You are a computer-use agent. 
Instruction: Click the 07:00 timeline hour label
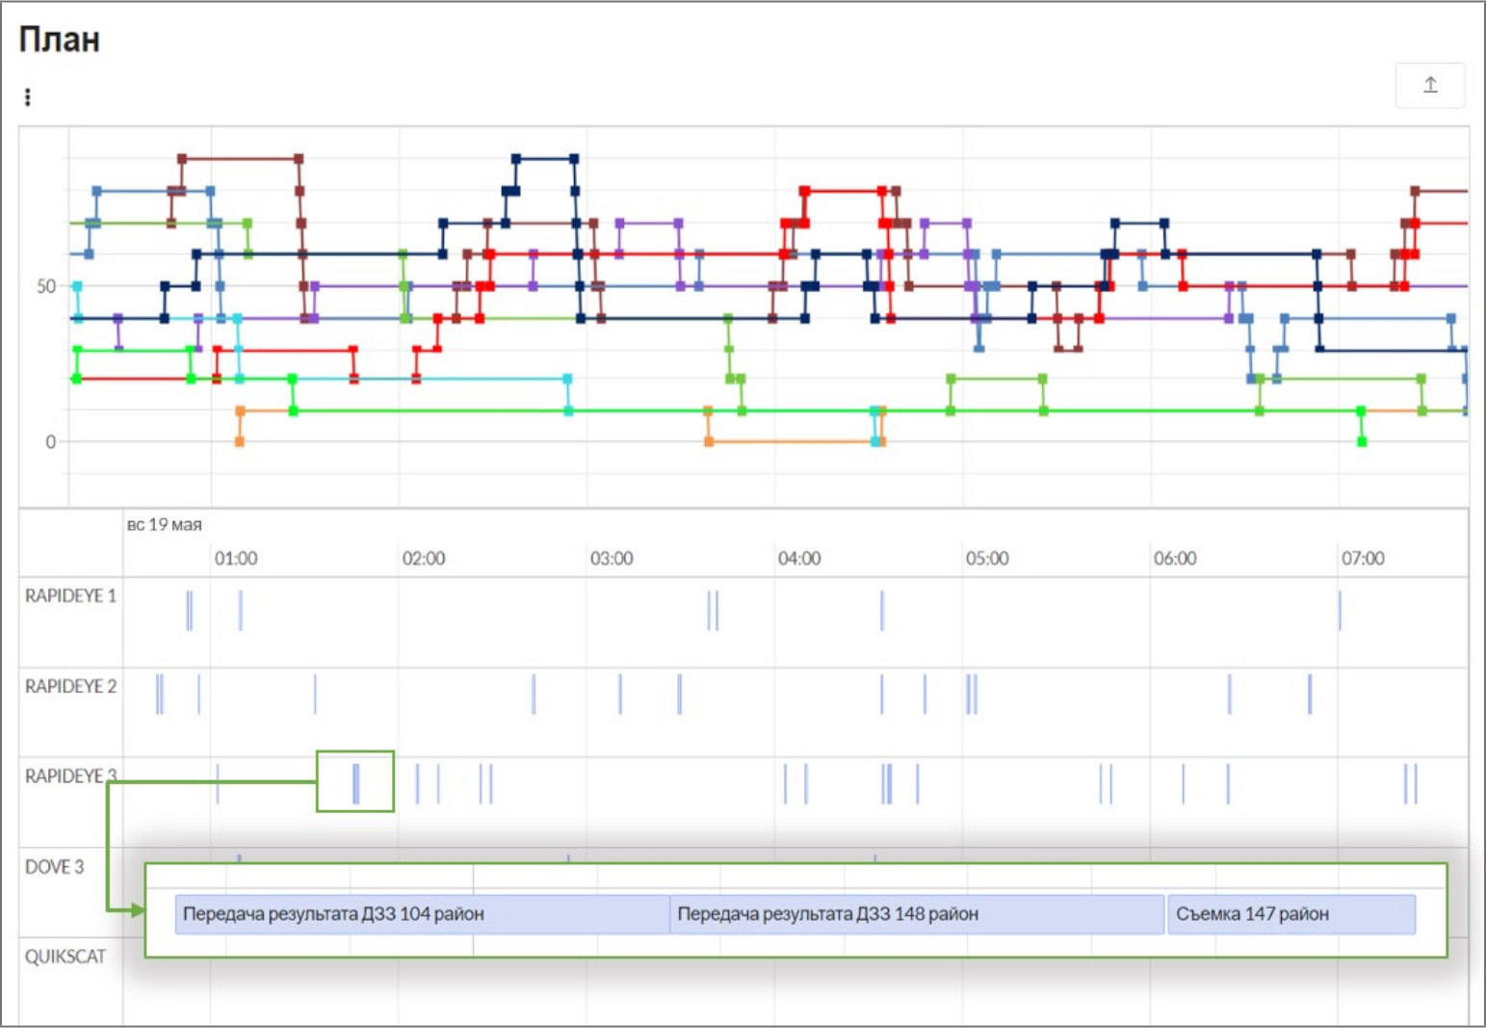click(x=1363, y=559)
